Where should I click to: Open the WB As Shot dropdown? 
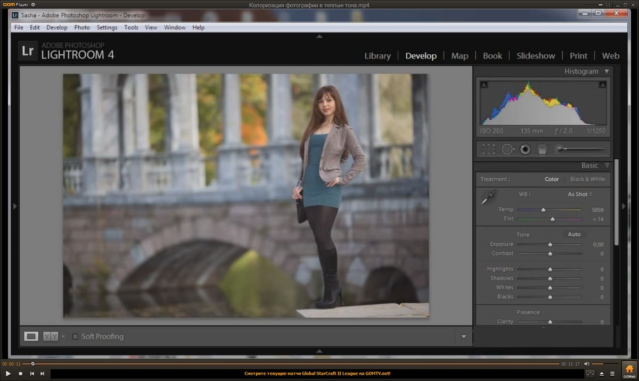tap(580, 194)
